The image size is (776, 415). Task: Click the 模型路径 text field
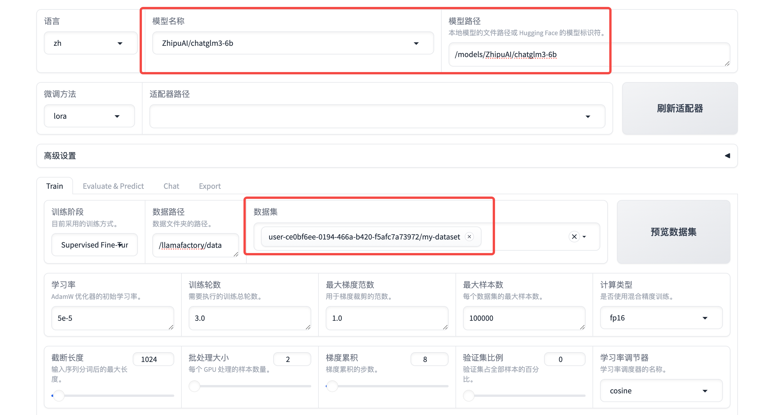point(589,54)
